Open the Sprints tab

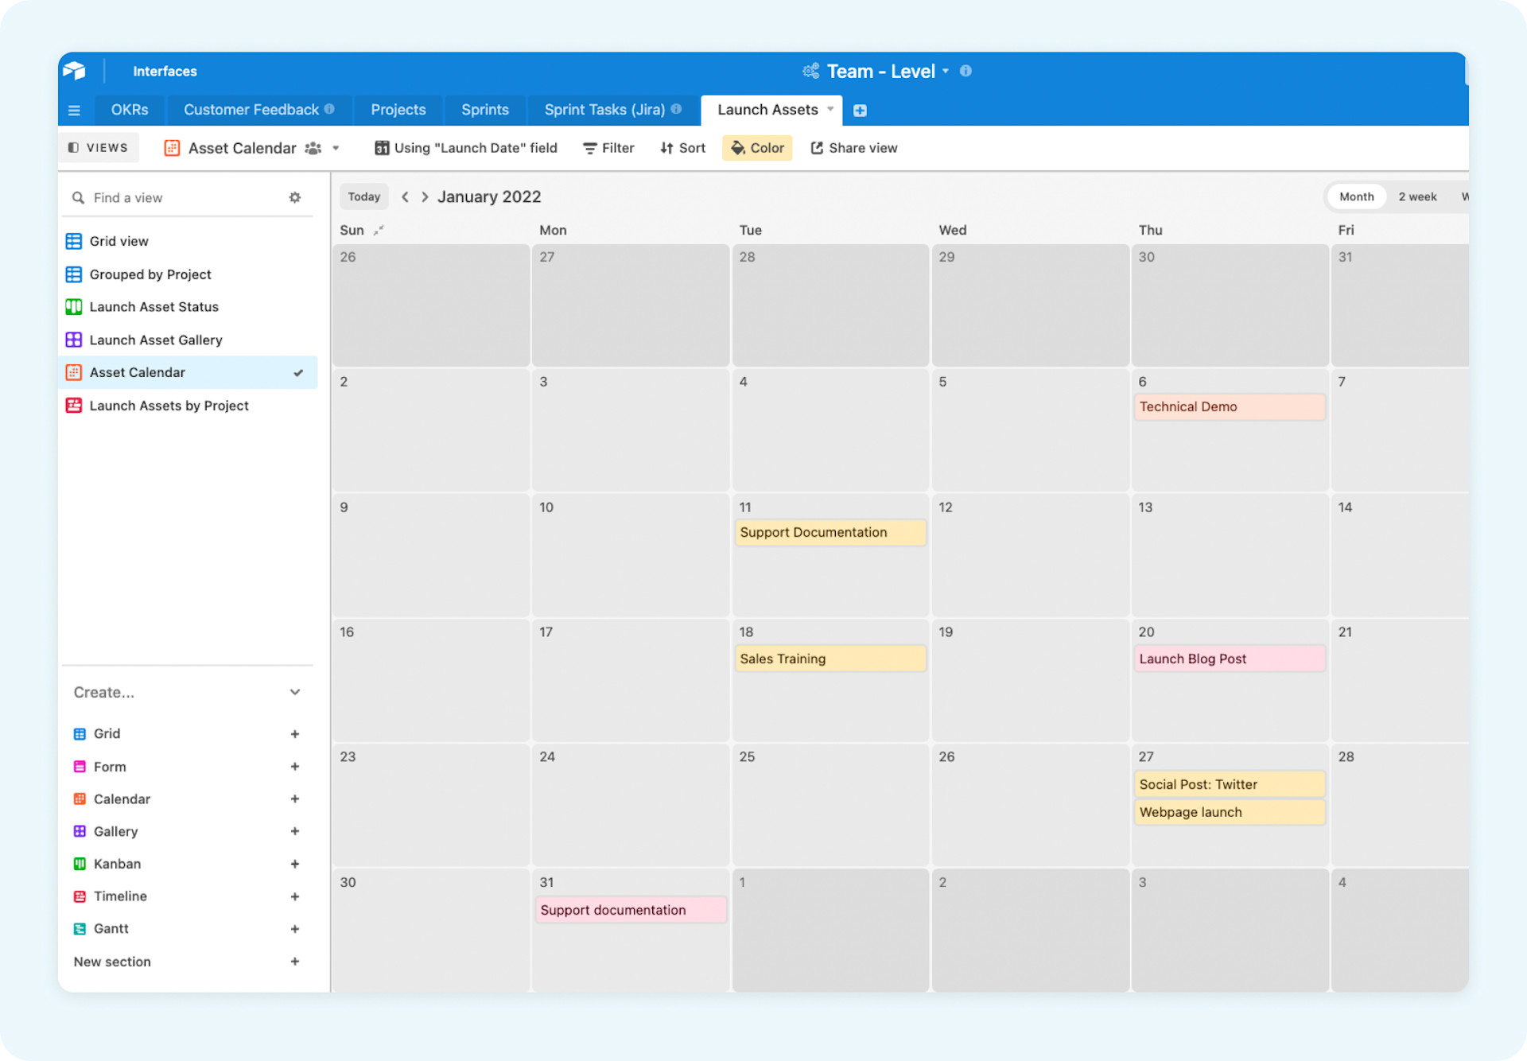pyautogui.click(x=484, y=110)
